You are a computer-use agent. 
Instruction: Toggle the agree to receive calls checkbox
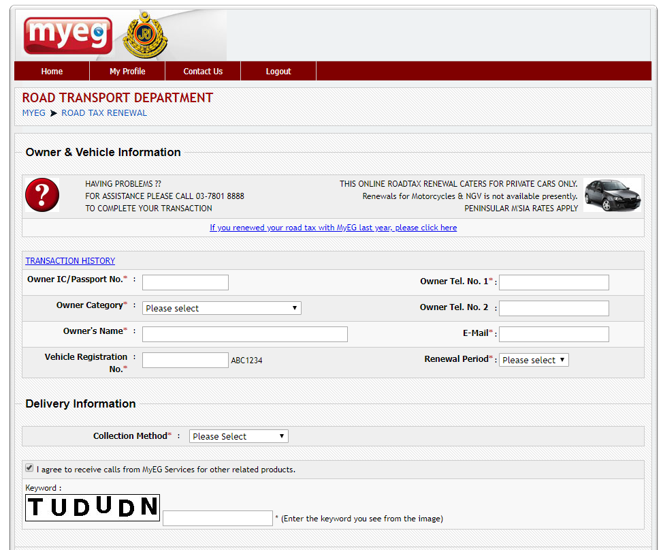pyautogui.click(x=29, y=468)
